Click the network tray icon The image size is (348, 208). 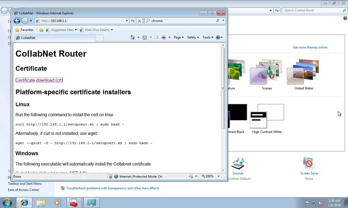(x=314, y=203)
